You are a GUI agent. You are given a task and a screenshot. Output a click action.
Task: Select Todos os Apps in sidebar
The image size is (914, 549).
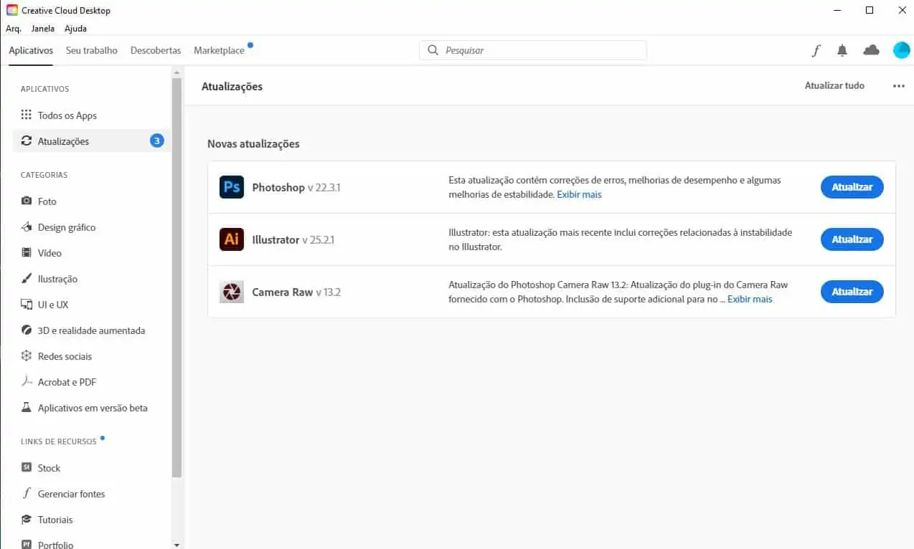tap(67, 115)
